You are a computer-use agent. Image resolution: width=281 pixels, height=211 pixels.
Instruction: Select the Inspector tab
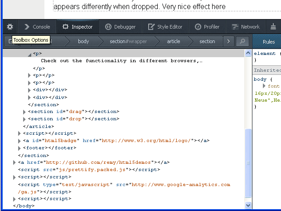click(78, 27)
